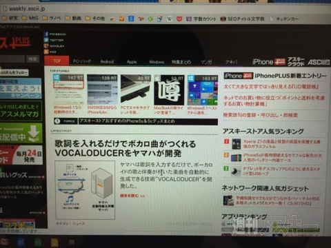Click the 毎月24日発売 banner
Screen dimensions: 331x248
coord(21,155)
